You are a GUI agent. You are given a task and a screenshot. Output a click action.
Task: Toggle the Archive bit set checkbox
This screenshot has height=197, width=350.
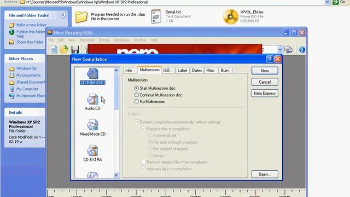pos(150,135)
